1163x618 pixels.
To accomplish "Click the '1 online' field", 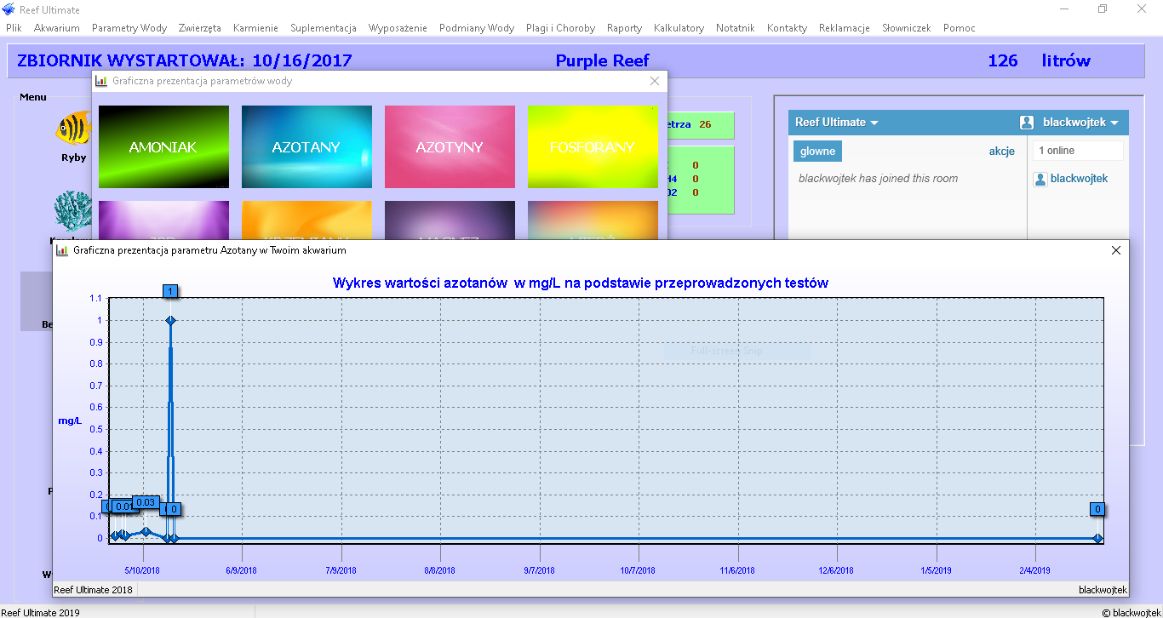I will pos(1077,151).
